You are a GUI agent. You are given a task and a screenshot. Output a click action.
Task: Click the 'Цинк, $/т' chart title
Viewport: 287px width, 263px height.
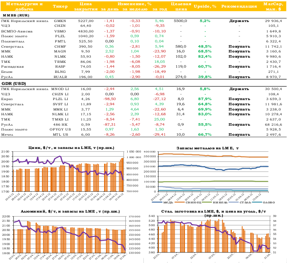click(x=71, y=148)
